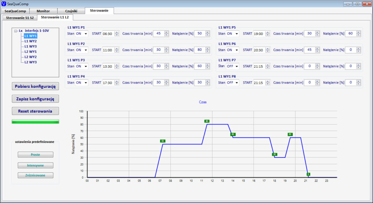
Task: Apply the Proste predefined setting
Action: coord(35,155)
